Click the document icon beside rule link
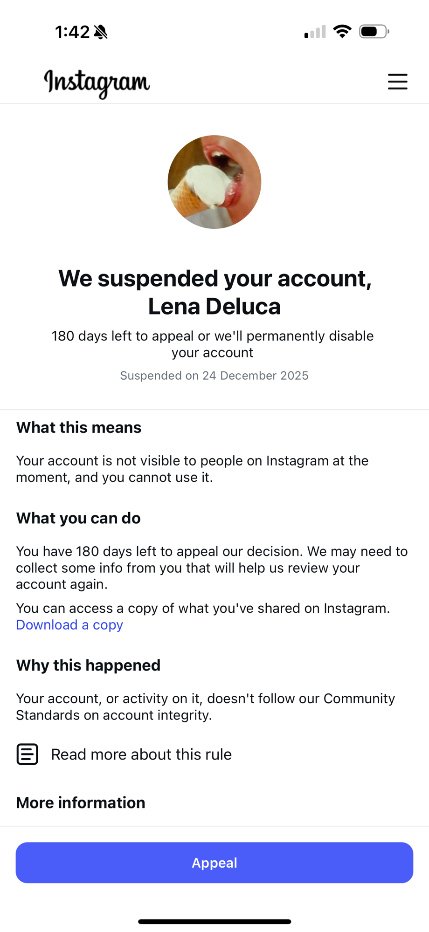 pos(28,754)
